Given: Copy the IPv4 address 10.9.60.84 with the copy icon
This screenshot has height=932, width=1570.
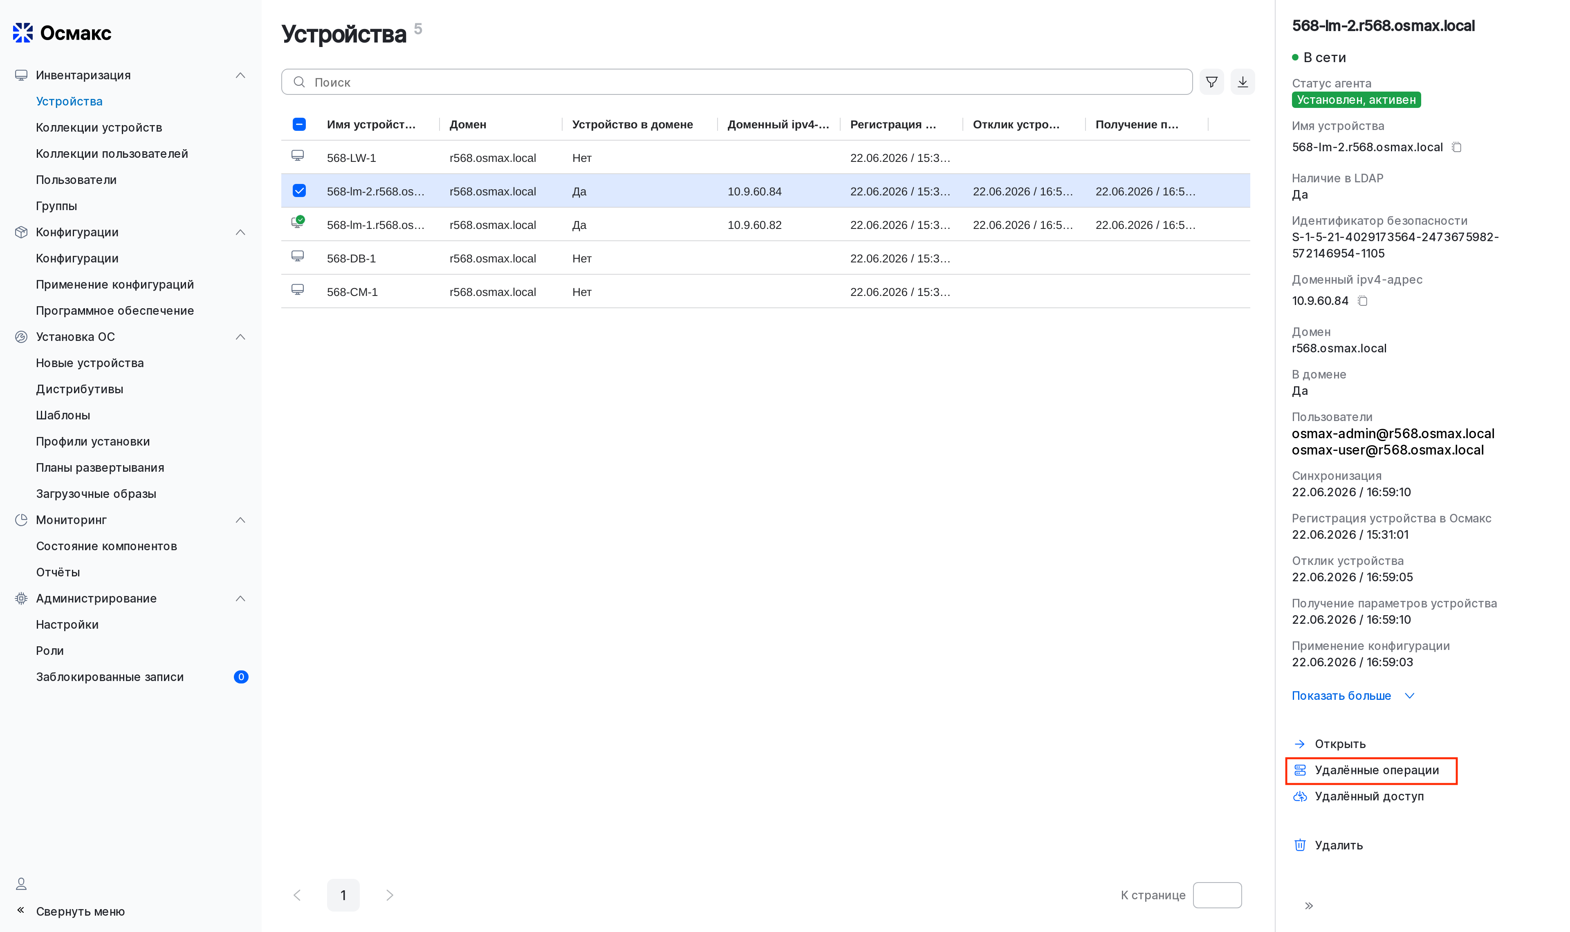Looking at the screenshot, I should click(1362, 301).
